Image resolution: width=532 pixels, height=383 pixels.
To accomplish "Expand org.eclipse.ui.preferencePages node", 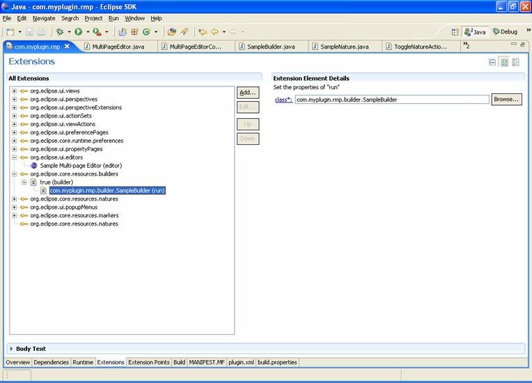I will [14, 132].
